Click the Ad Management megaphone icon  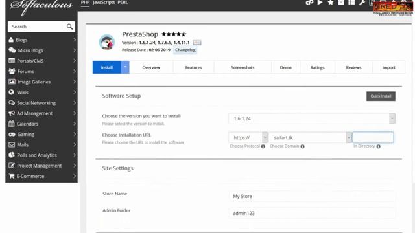tap(12, 113)
